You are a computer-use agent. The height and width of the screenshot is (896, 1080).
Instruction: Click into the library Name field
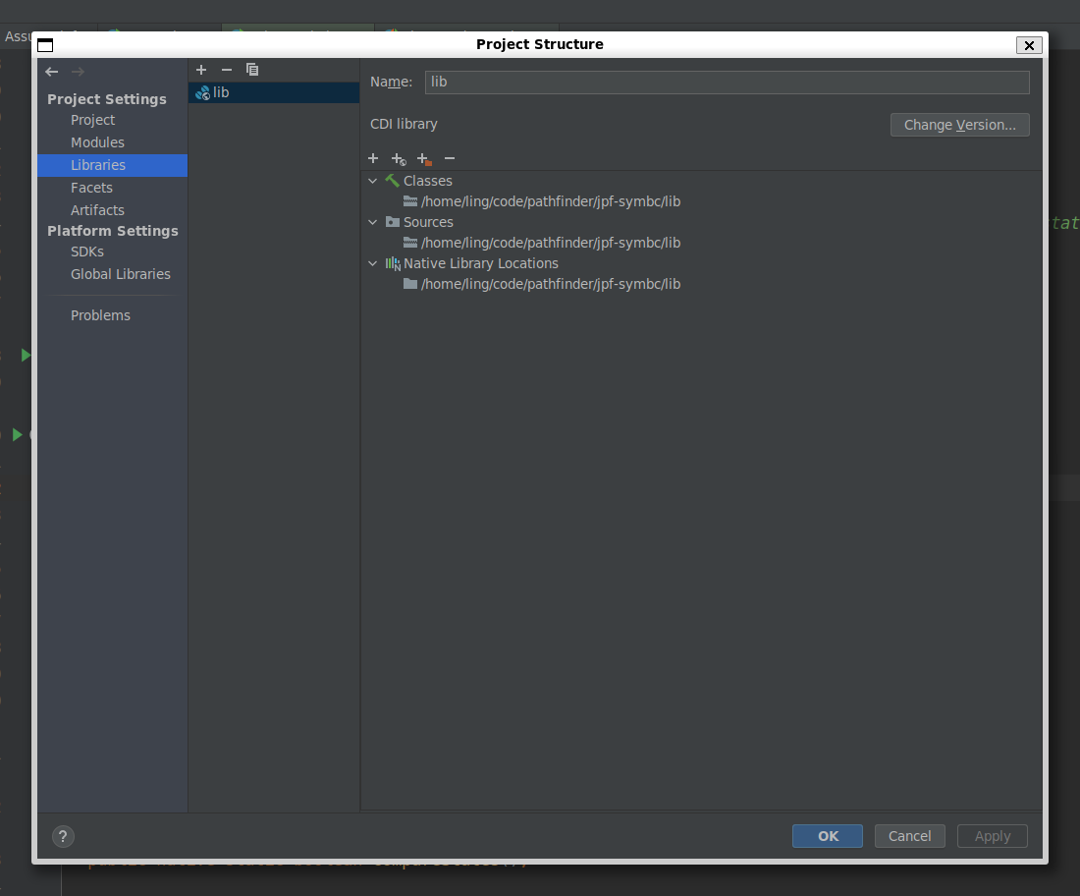tap(727, 82)
